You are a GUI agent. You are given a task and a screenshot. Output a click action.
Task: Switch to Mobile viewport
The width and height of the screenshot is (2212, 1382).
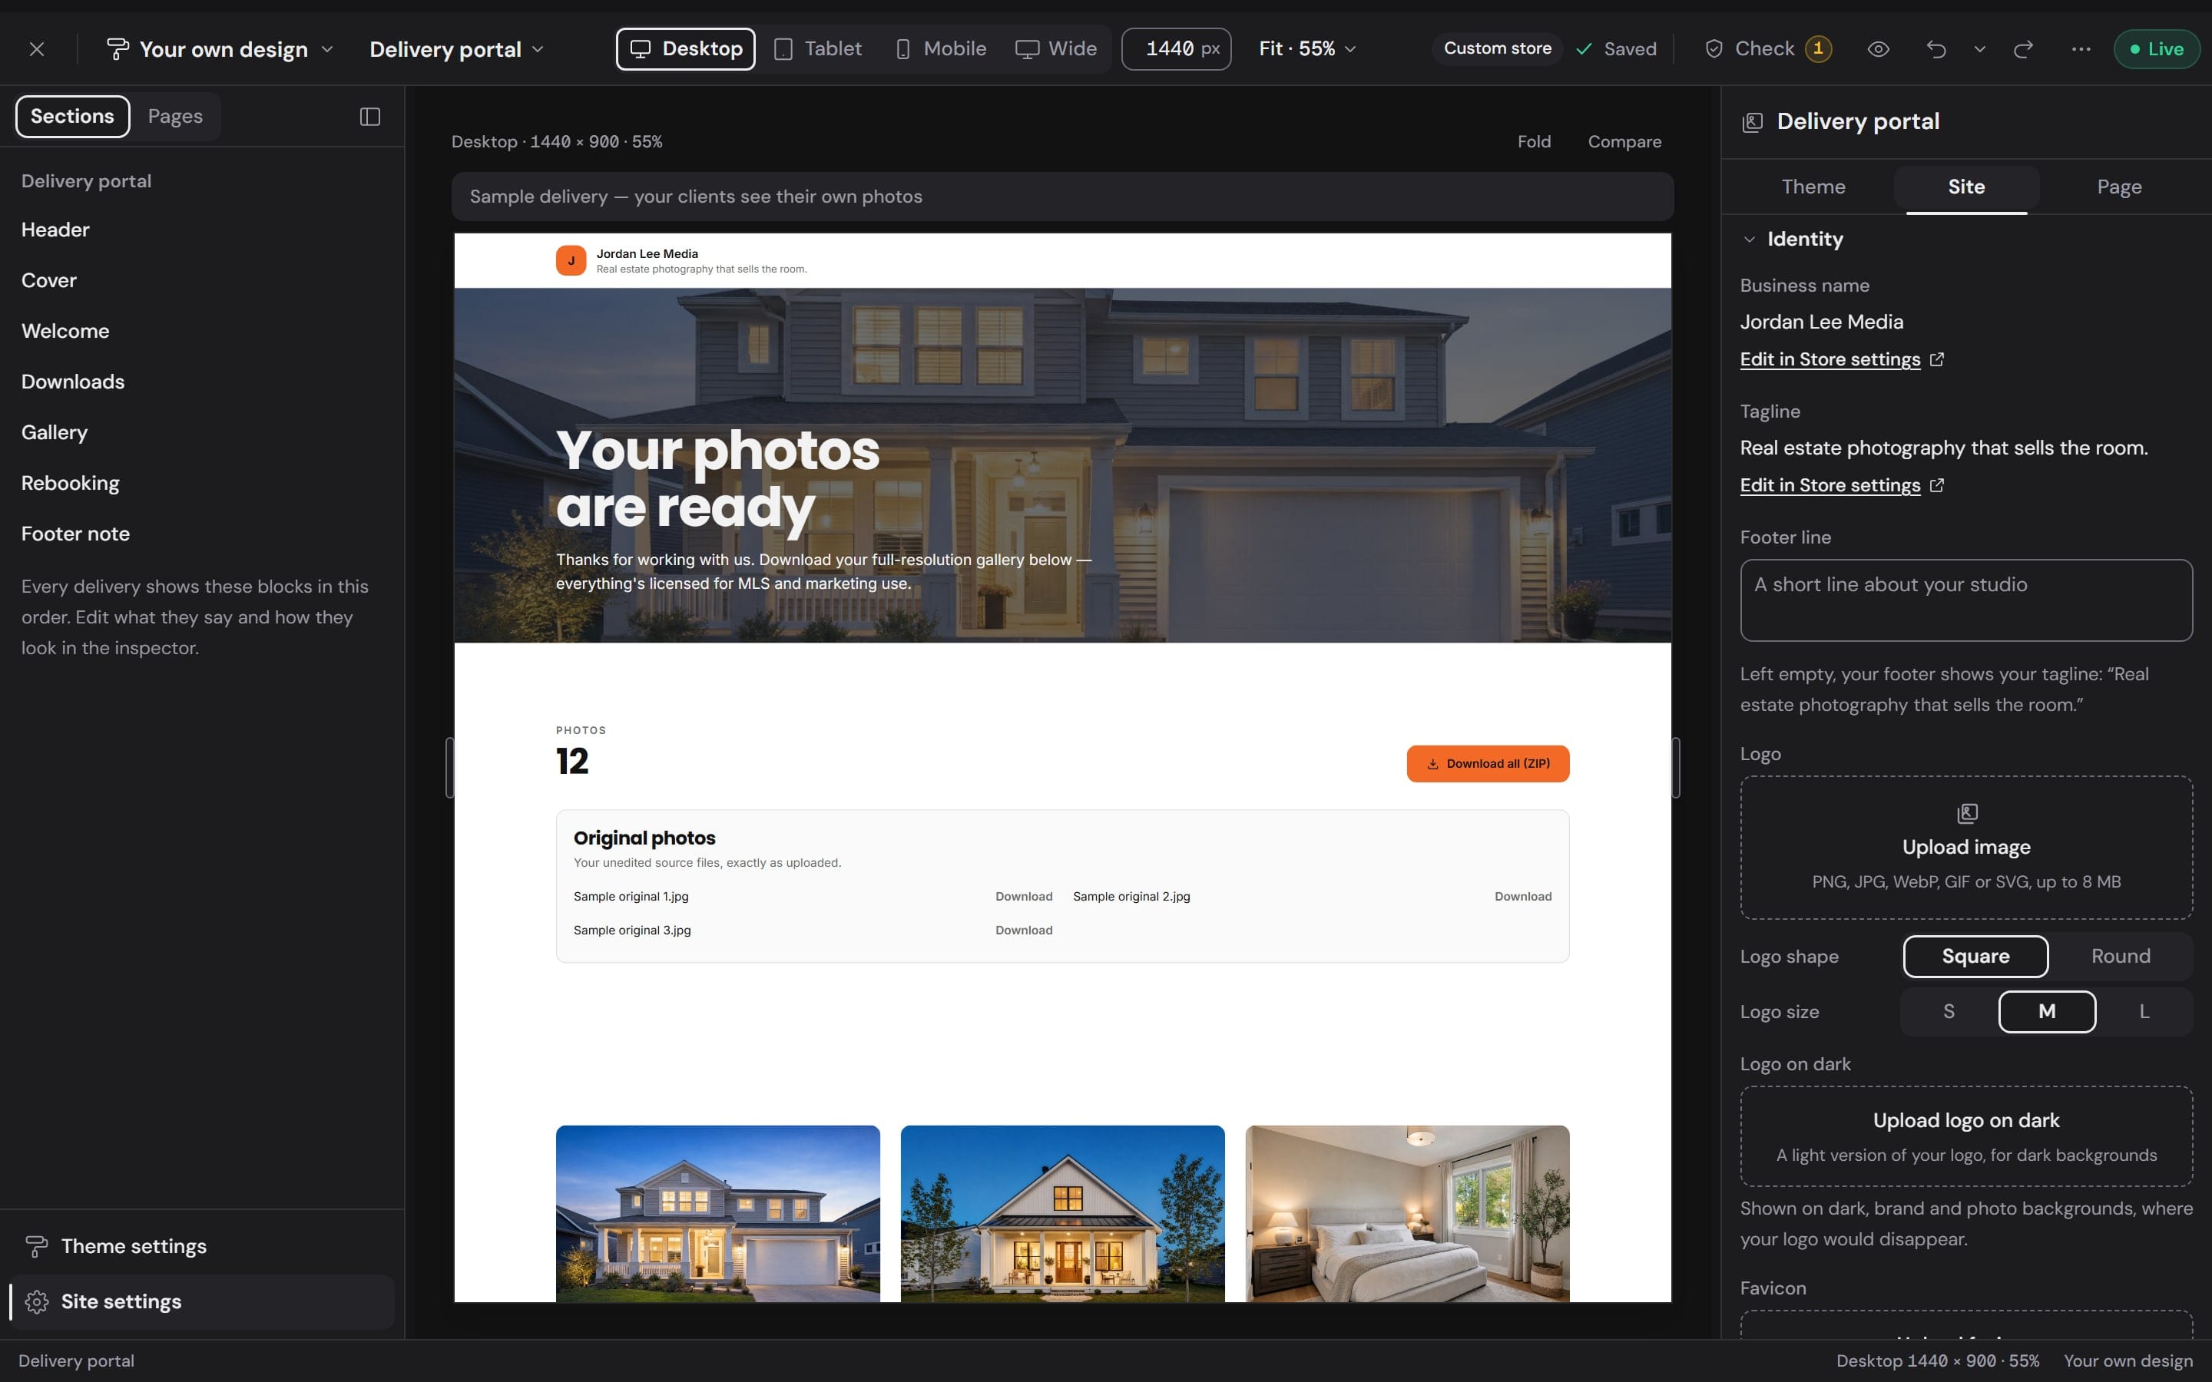click(x=941, y=48)
